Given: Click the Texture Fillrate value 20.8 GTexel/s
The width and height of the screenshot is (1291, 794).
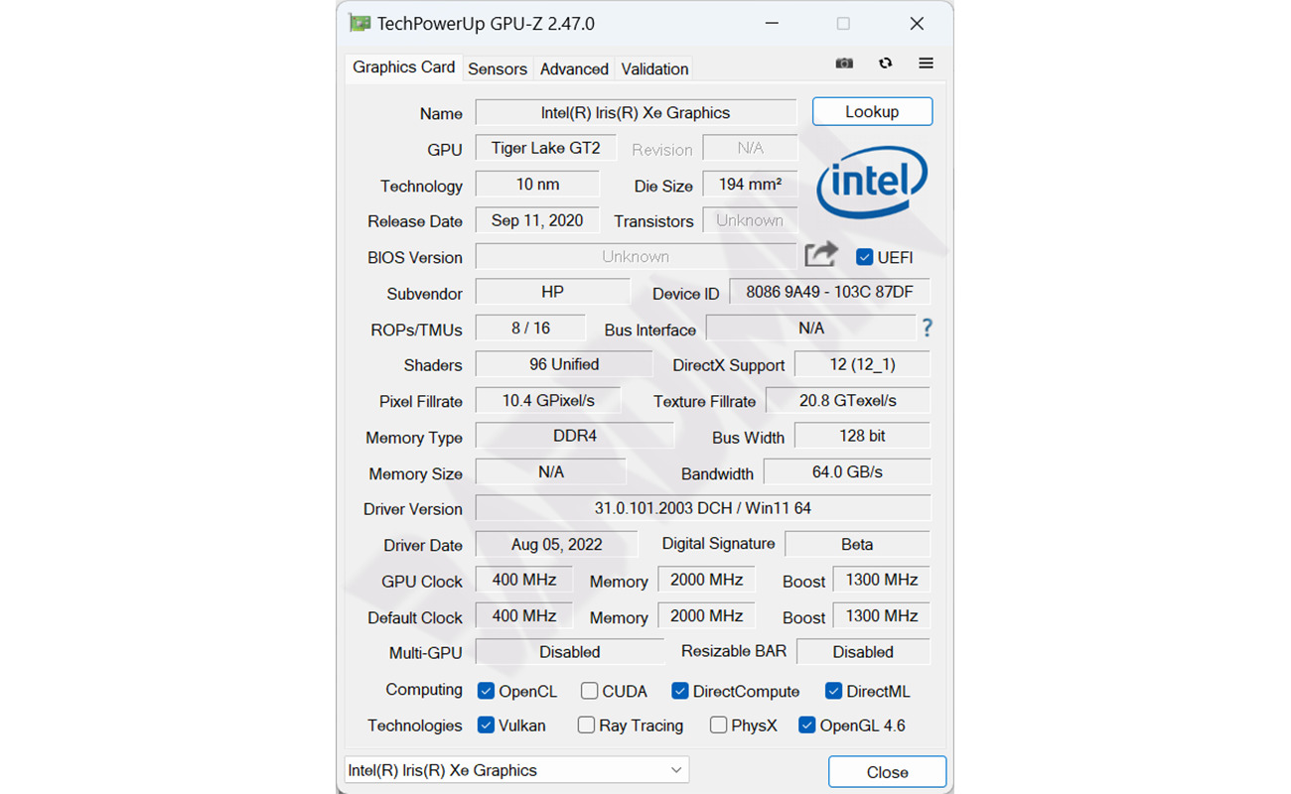Looking at the screenshot, I should [848, 400].
